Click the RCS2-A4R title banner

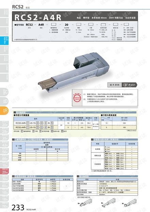click(x=75, y=16)
